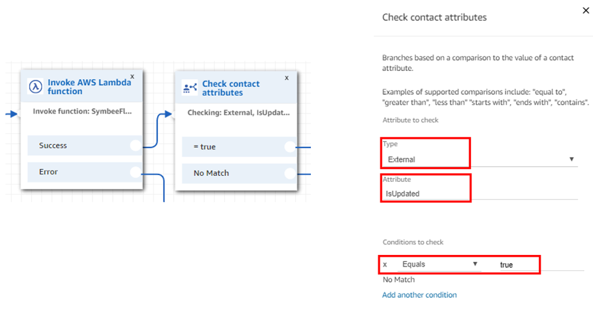The image size is (593, 310).
Task: Open the Invoke AWS Lambda function block title
Action: pos(90,87)
